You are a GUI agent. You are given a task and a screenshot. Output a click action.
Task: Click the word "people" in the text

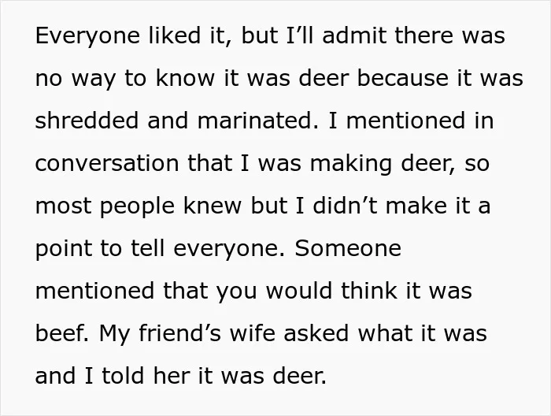[137, 206]
